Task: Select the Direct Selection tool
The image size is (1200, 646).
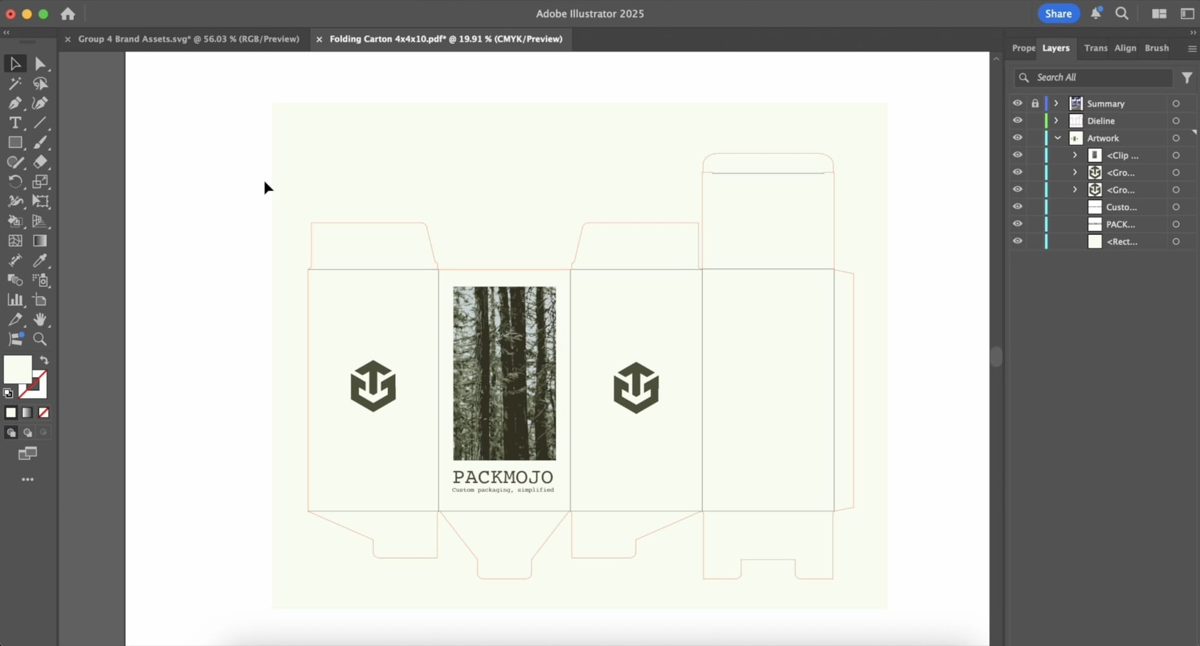Action: 40,64
